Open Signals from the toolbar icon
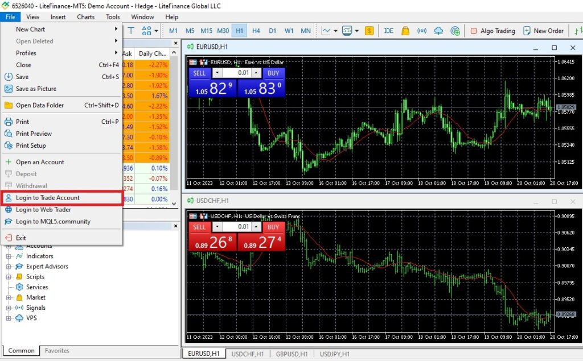The height and width of the screenshot is (361, 583). pyautogui.click(x=422, y=31)
